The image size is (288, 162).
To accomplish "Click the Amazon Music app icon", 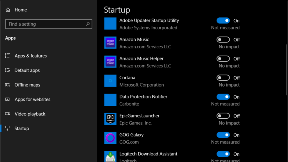I will pos(110,43).
